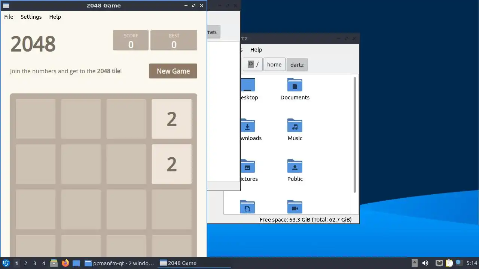
Task: Select the Downloads folder icon
Action: point(247,126)
